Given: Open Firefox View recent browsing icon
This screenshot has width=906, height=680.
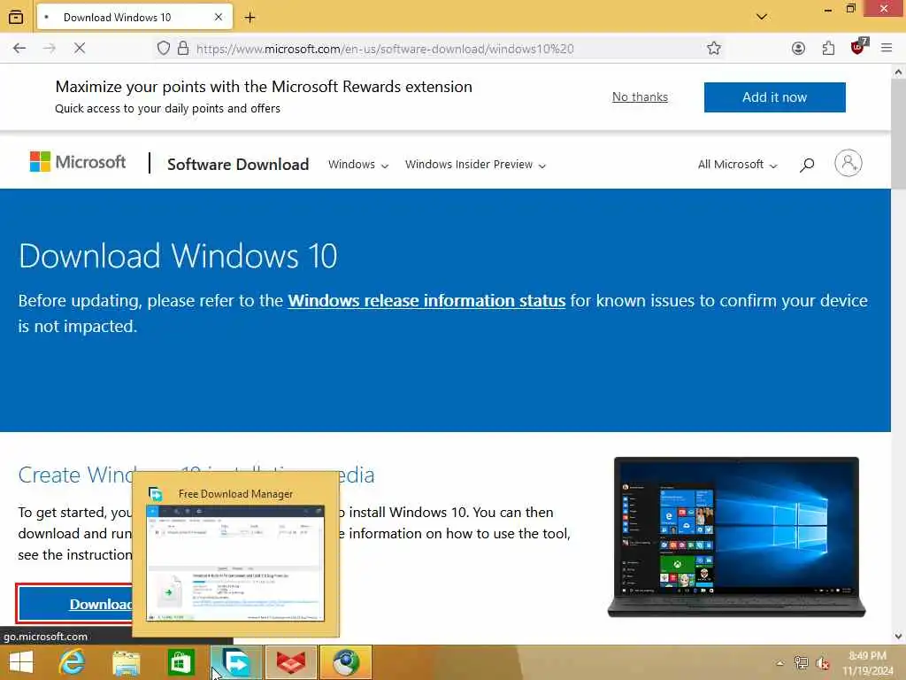Looking at the screenshot, I should (x=16, y=18).
